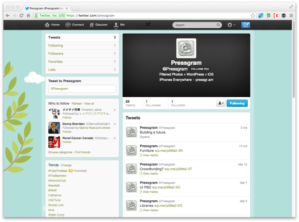Click the Twitter search box
The width and height of the screenshot is (299, 222).
click(197, 25)
